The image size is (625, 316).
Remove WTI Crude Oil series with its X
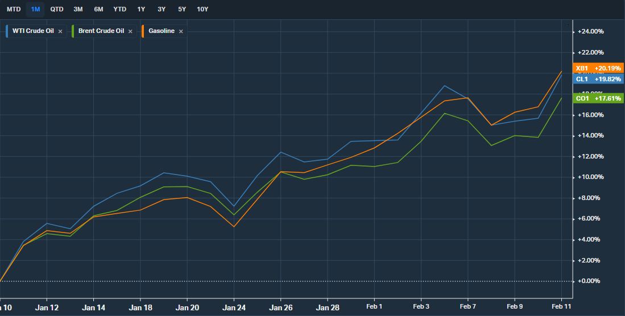click(60, 31)
